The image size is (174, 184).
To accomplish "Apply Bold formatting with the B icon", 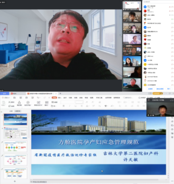I will point(64,106).
